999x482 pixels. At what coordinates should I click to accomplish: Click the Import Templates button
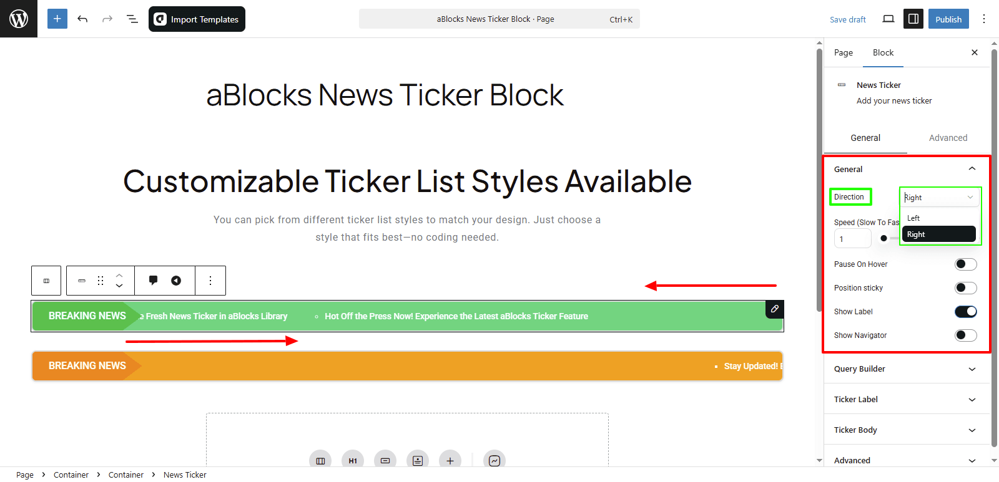[x=197, y=19]
